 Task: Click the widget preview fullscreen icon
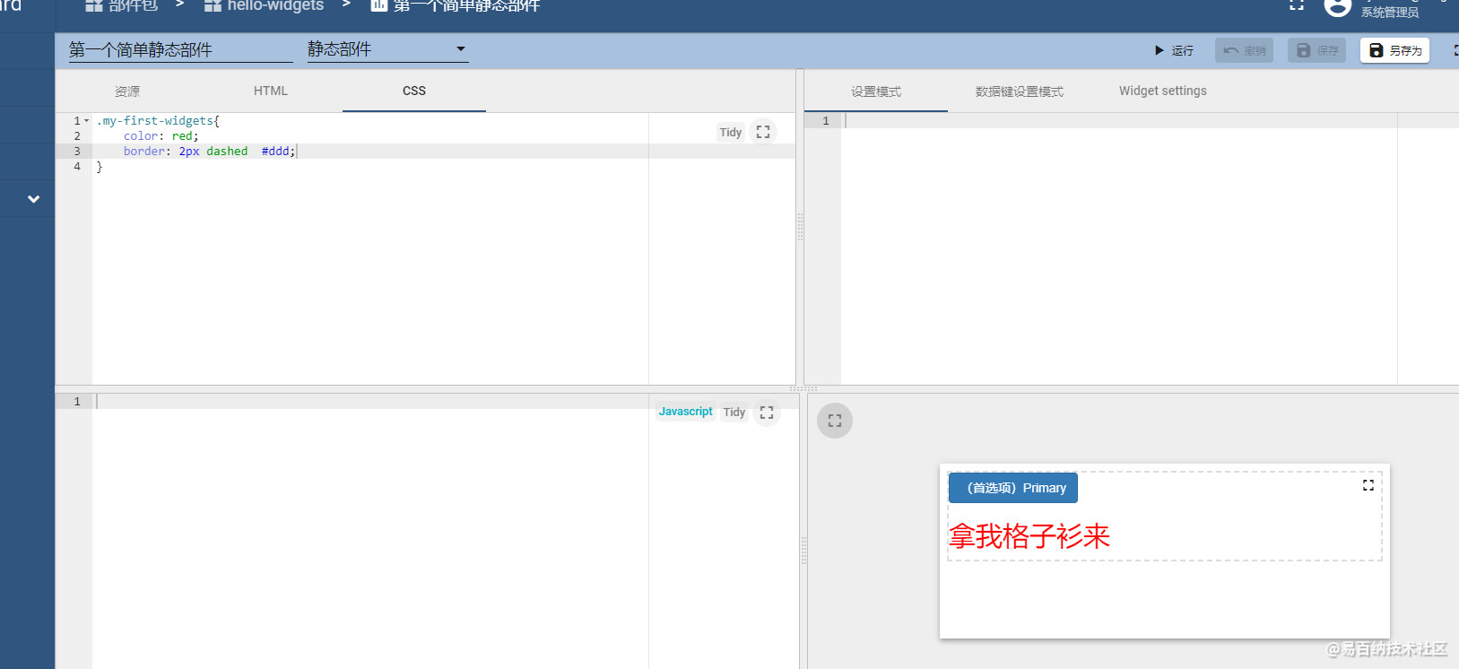[1368, 485]
